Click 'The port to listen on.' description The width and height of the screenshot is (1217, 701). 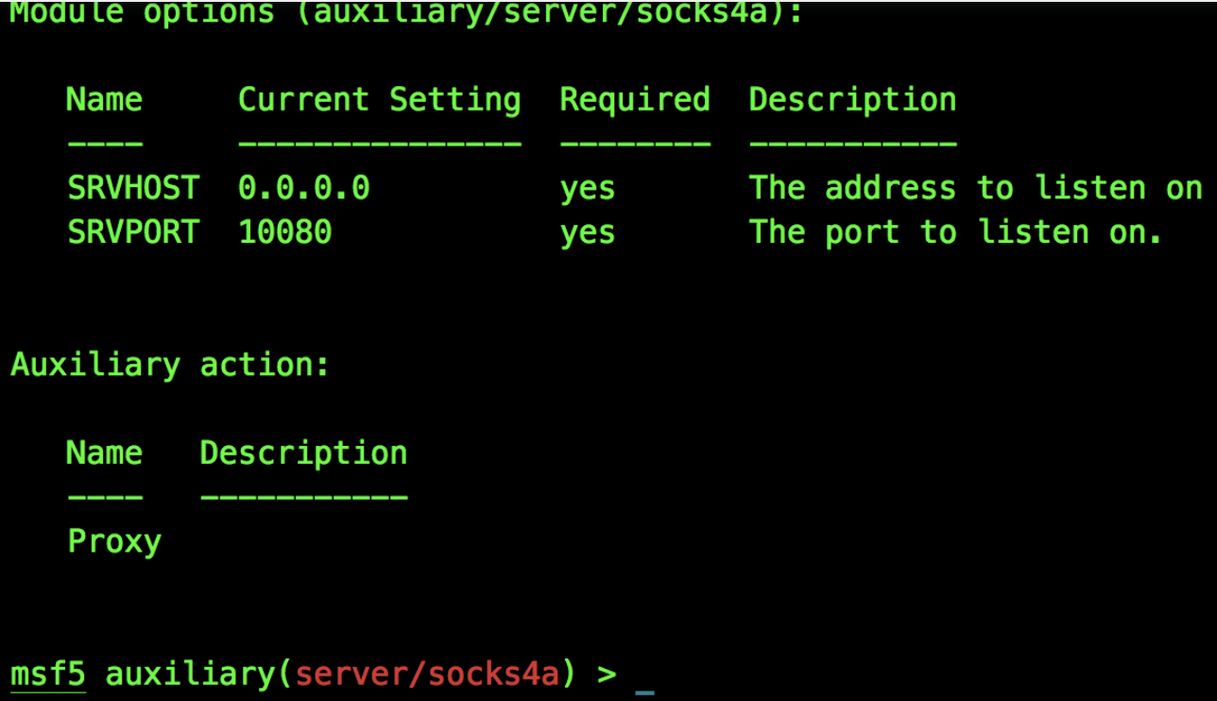click(x=955, y=232)
